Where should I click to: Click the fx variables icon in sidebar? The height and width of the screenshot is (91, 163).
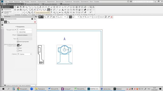coord(2,22)
